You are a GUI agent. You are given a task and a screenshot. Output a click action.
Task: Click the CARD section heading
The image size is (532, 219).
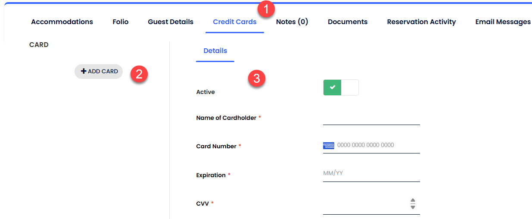pos(39,45)
